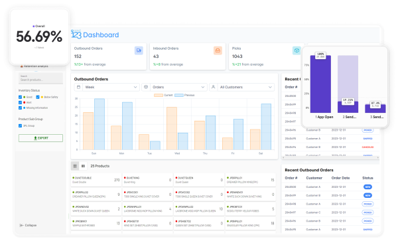
Task: Click the Inbound Orders inbox icon
Action: point(218,50)
